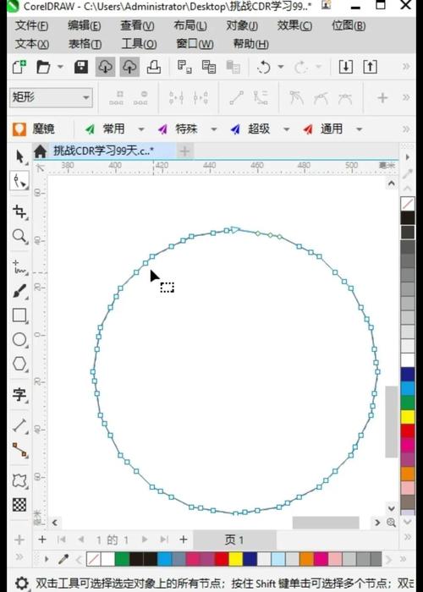Open the 对象(J) menu
This screenshot has width=423, height=592.
(242, 26)
